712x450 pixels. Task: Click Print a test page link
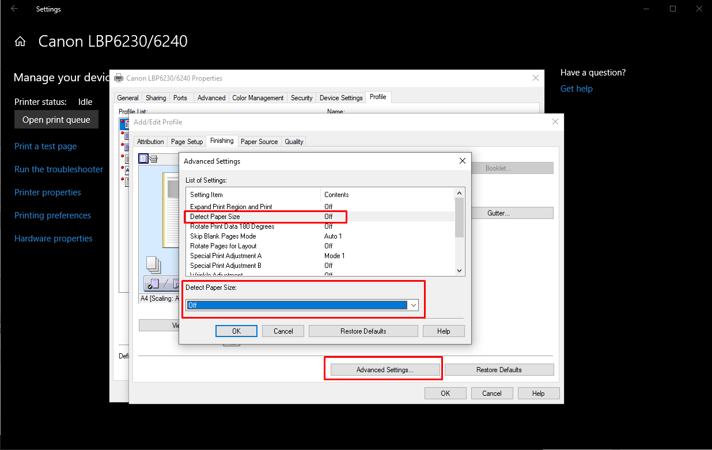46,146
